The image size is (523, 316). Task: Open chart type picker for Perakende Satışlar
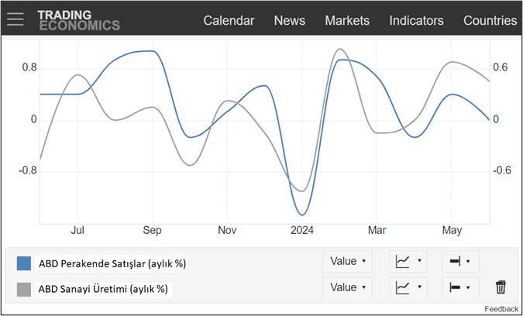click(x=408, y=262)
